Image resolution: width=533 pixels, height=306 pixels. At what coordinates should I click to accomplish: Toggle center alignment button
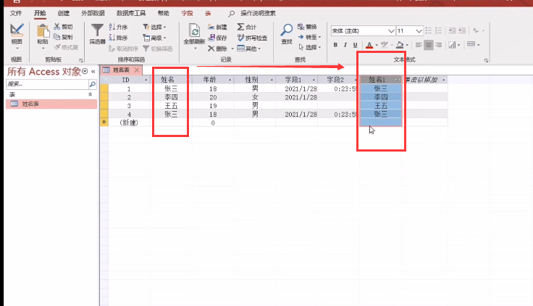click(x=429, y=44)
